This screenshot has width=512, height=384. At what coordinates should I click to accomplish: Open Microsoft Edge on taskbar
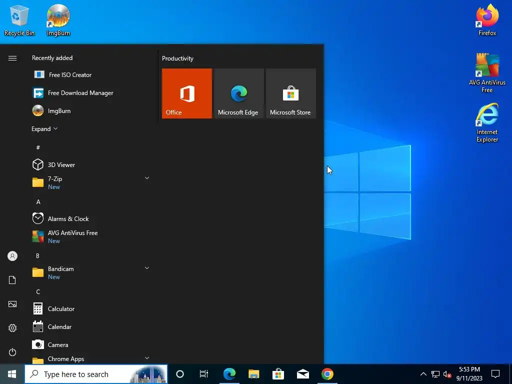pos(229,374)
